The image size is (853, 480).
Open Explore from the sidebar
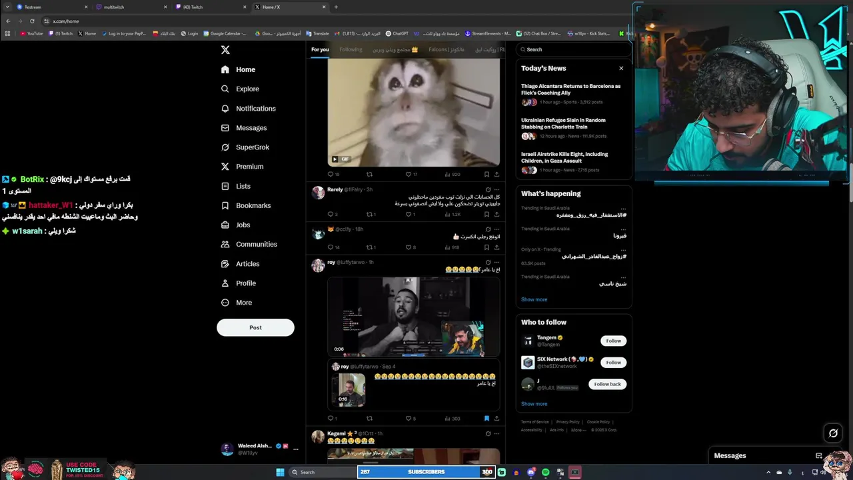240,89
